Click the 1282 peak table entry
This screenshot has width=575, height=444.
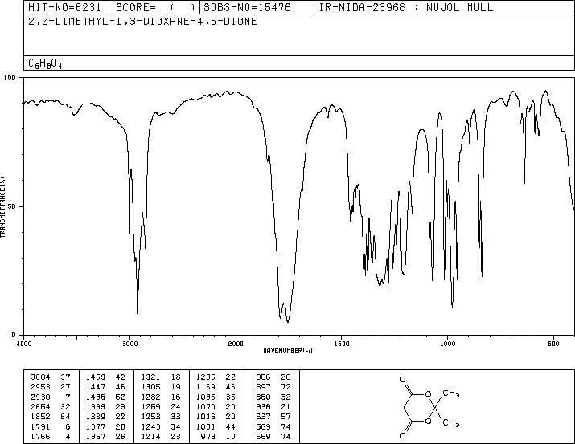coord(161,397)
